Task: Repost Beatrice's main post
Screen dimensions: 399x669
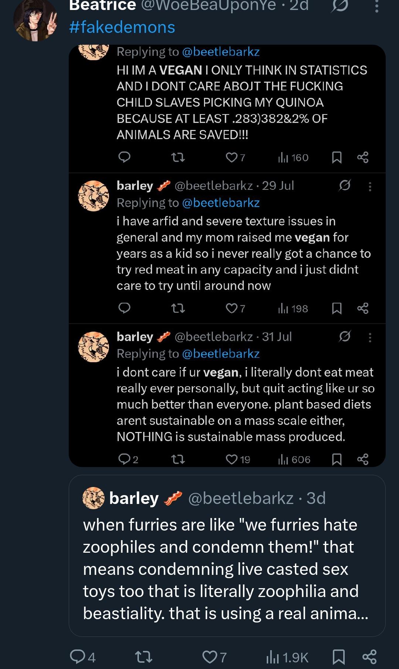Action: pos(144,657)
